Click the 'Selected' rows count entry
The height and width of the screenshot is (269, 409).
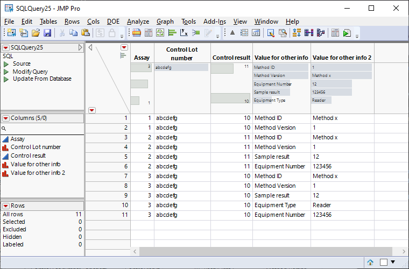tap(43, 222)
